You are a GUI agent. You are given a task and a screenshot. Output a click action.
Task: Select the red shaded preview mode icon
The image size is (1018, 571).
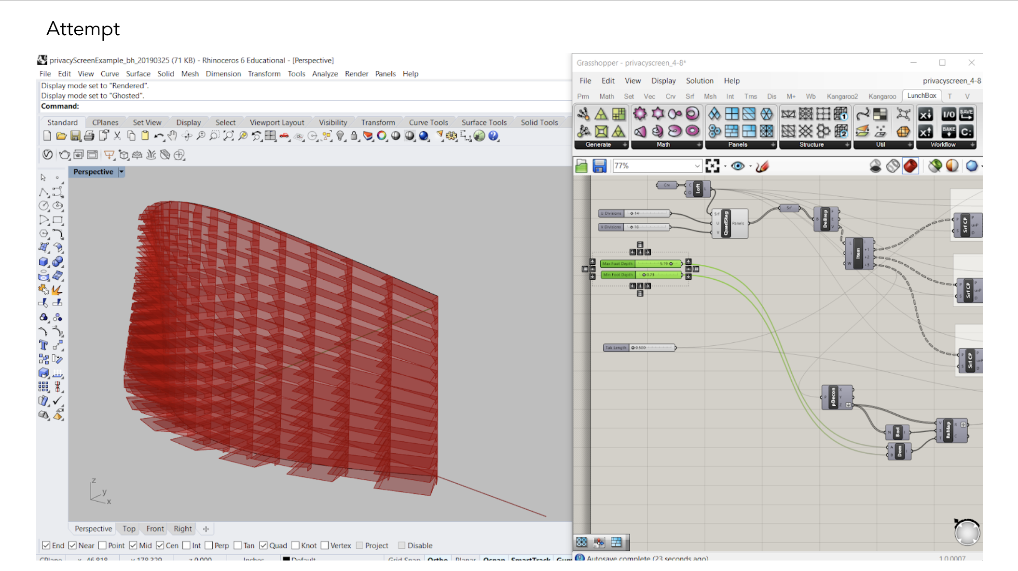coord(910,166)
